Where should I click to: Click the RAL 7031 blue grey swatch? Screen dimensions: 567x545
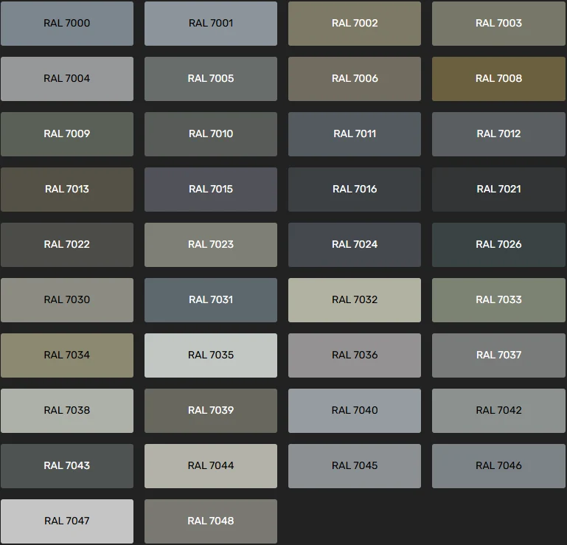(x=211, y=300)
